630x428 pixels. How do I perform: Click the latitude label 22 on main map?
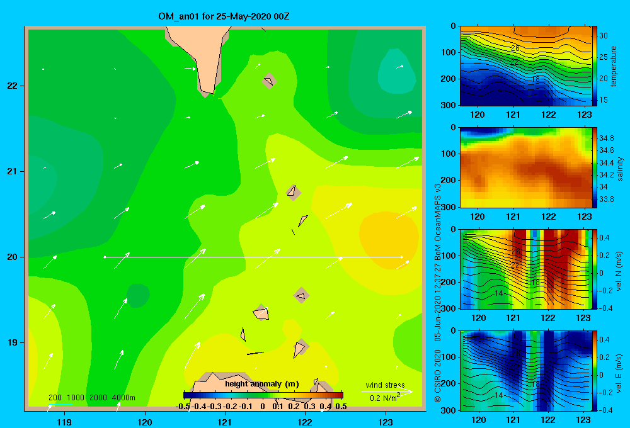12,86
